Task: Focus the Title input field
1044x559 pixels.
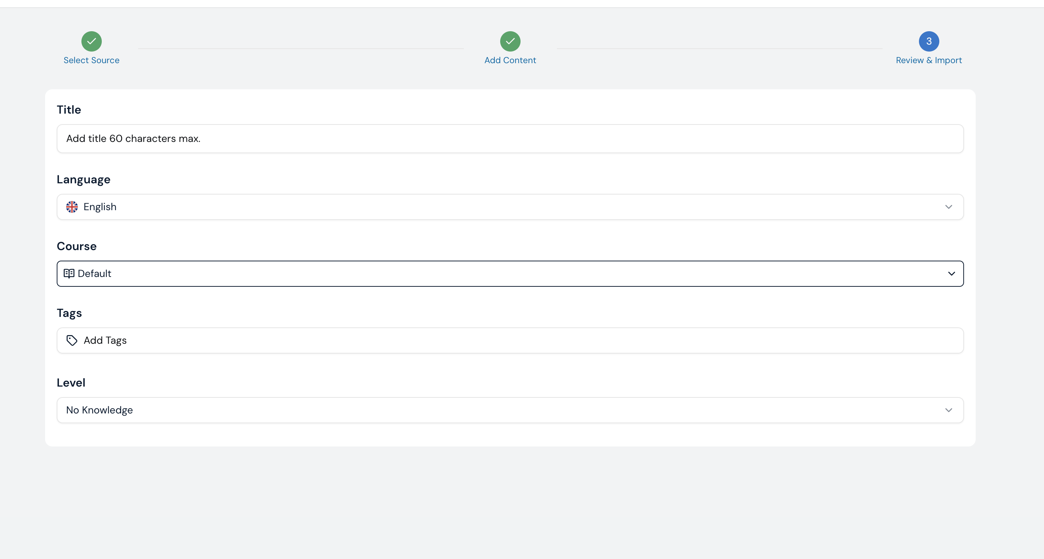Action: click(x=510, y=138)
